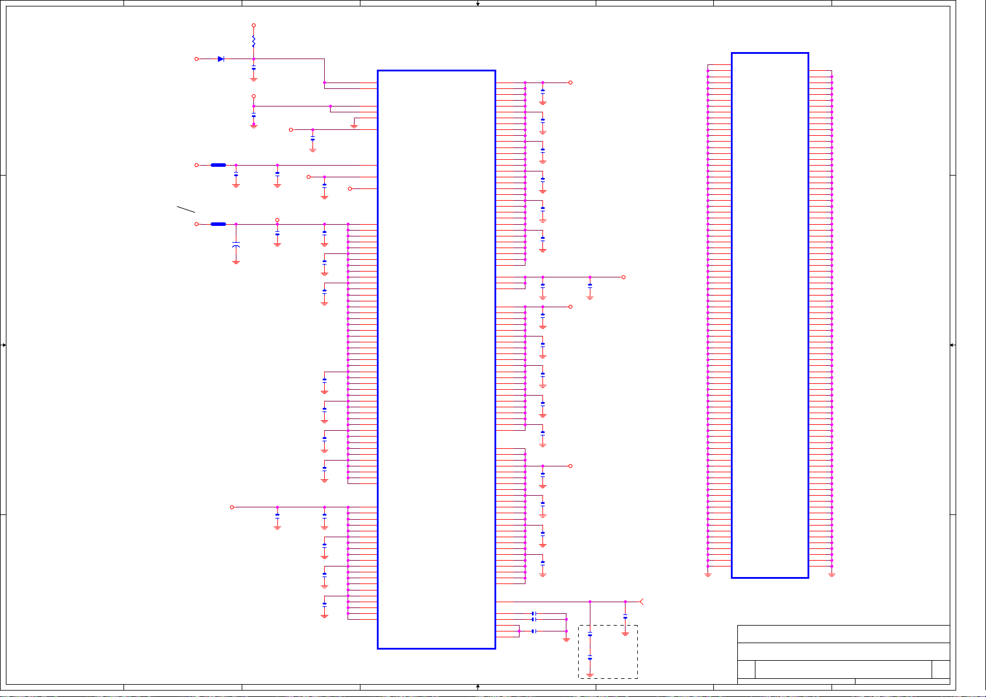Viewport: 986px width, 697px height.
Task: Click the ground symbol under the right block's left pin column
Action: click(708, 575)
